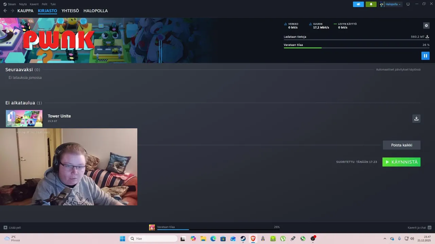Viewport: 435px width, 244px height.
Task: Open the Windows Start menu
Action: (122, 239)
